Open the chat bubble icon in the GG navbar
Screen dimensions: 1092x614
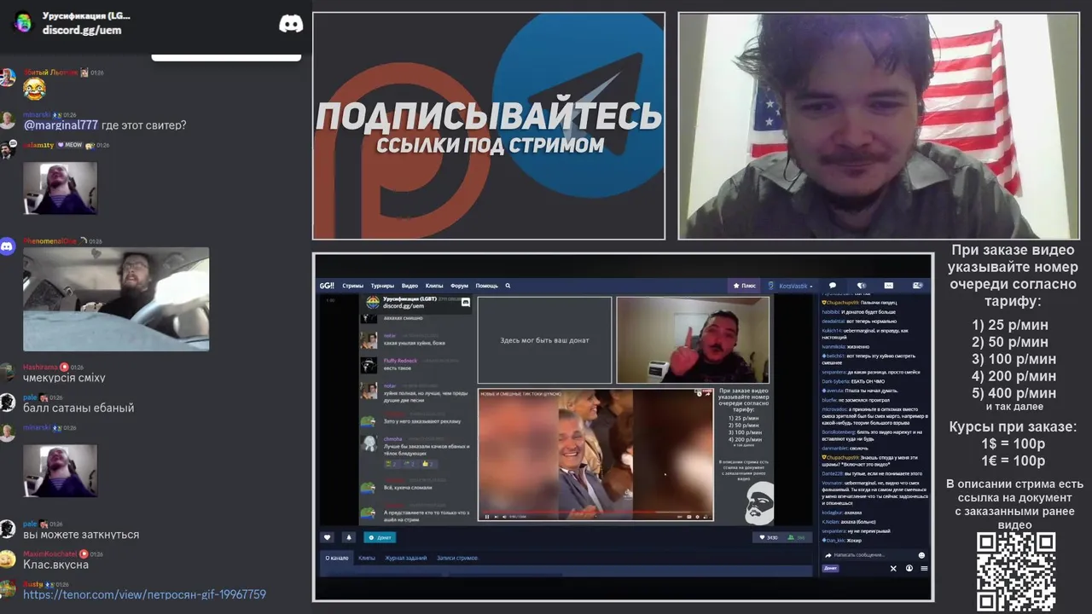pyautogui.click(x=833, y=286)
